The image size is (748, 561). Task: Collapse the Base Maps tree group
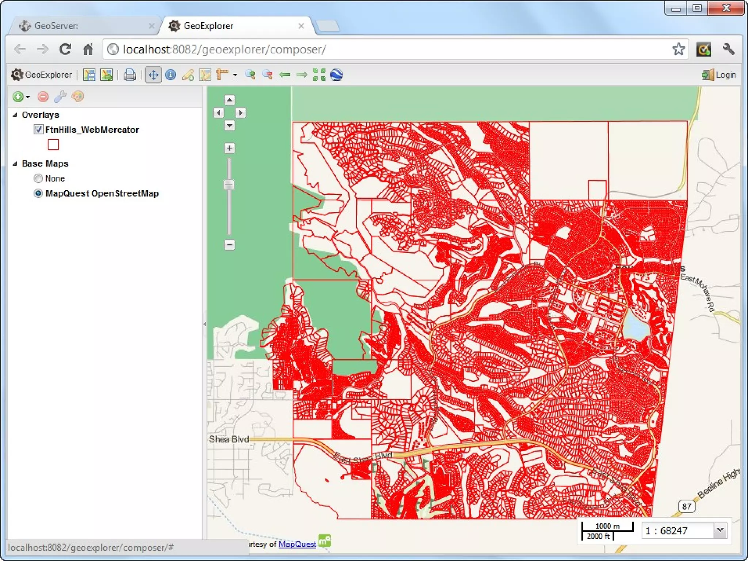coord(15,164)
